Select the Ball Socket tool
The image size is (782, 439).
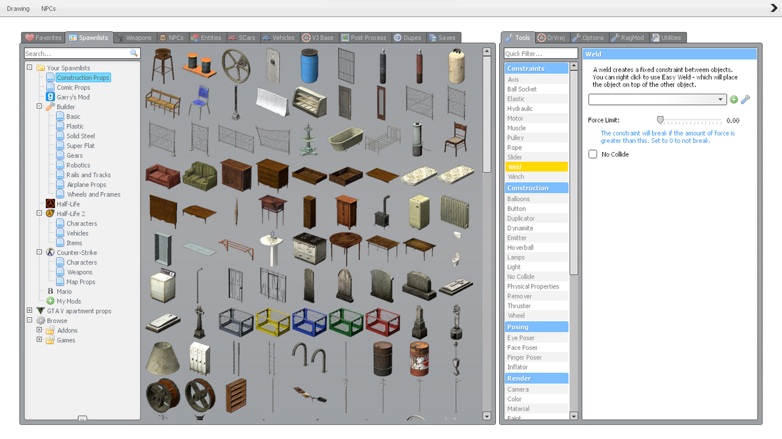point(537,89)
